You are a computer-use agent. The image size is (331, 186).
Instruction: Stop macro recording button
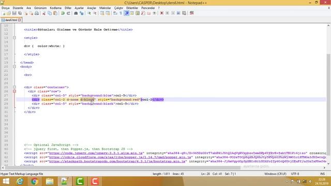tap(167, 13)
